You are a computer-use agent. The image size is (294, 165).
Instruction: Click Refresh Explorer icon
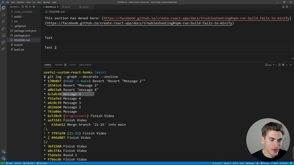(30, 7)
